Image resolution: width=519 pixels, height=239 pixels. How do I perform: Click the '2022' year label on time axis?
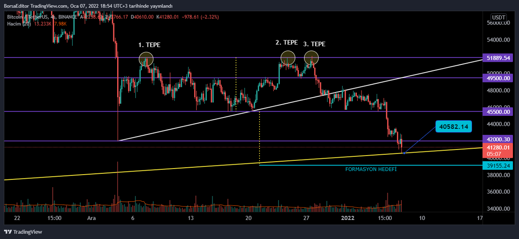tap(347, 218)
